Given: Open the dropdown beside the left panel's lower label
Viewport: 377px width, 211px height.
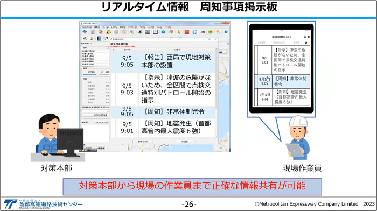Looking at the screenshot, I should click(x=102, y=122).
